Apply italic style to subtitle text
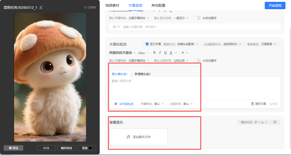Screen dimensions: 291x156 (x=160, y=53)
